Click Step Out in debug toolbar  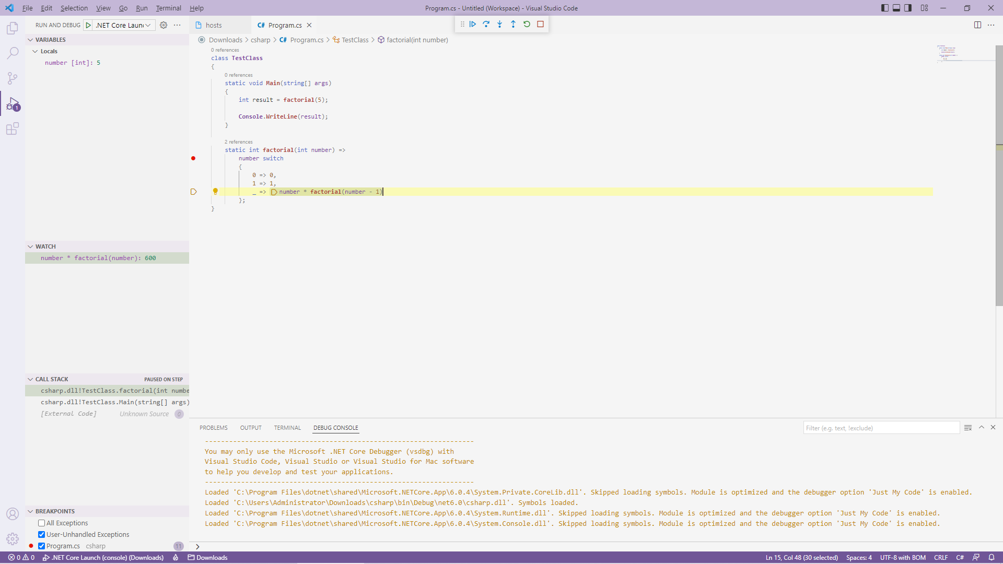pos(513,24)
